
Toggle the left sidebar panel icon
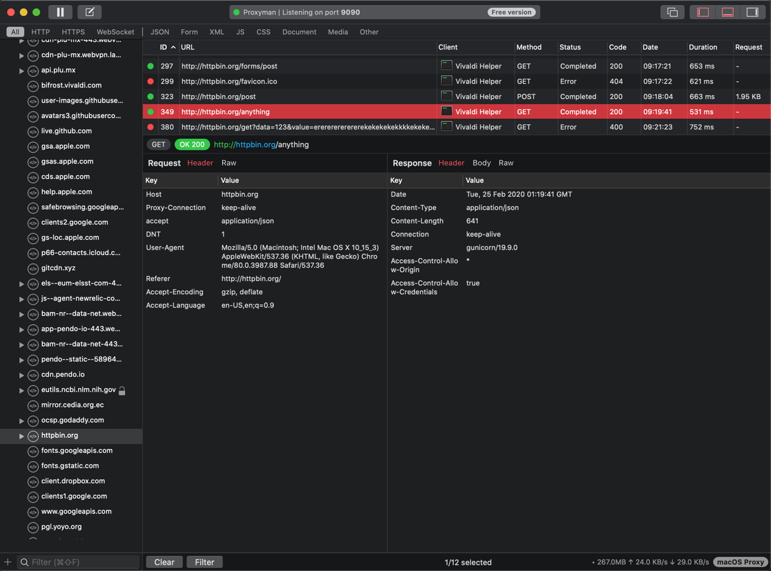point(703,12)
